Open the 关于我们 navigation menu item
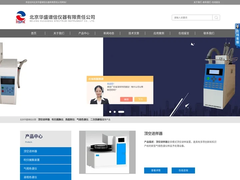Image resolution: width=240 pixels, height=180 pixels. 59,33
